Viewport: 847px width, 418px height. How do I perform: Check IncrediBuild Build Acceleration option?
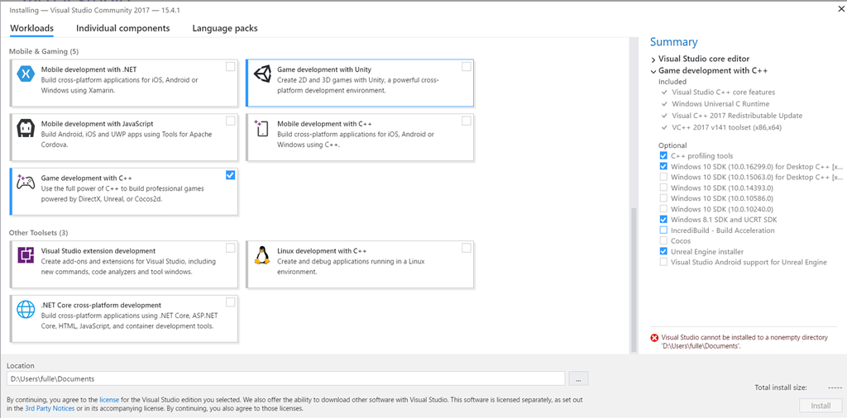click(x=663, y=230)
